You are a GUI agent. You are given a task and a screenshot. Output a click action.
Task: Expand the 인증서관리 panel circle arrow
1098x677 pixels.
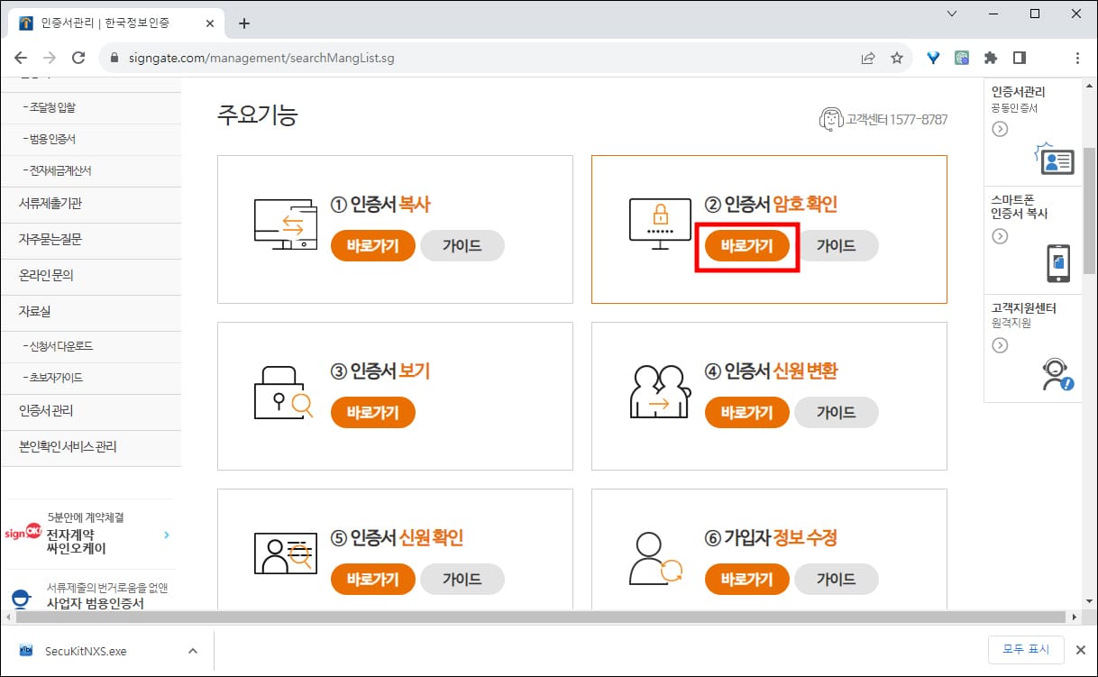pyautogui.click(x=1000, y=129)
